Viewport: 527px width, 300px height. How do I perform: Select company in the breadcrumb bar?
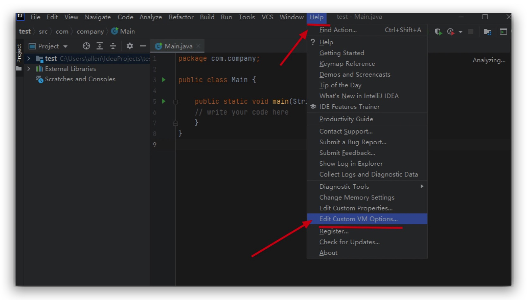pyautogui.click(x=90, y=31)
